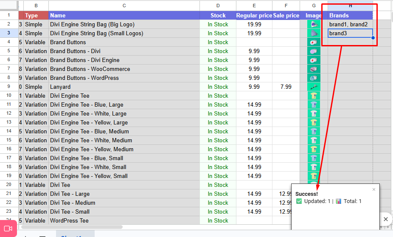
Task: Click the Brands header cell
Action: [x=350, y=16]
